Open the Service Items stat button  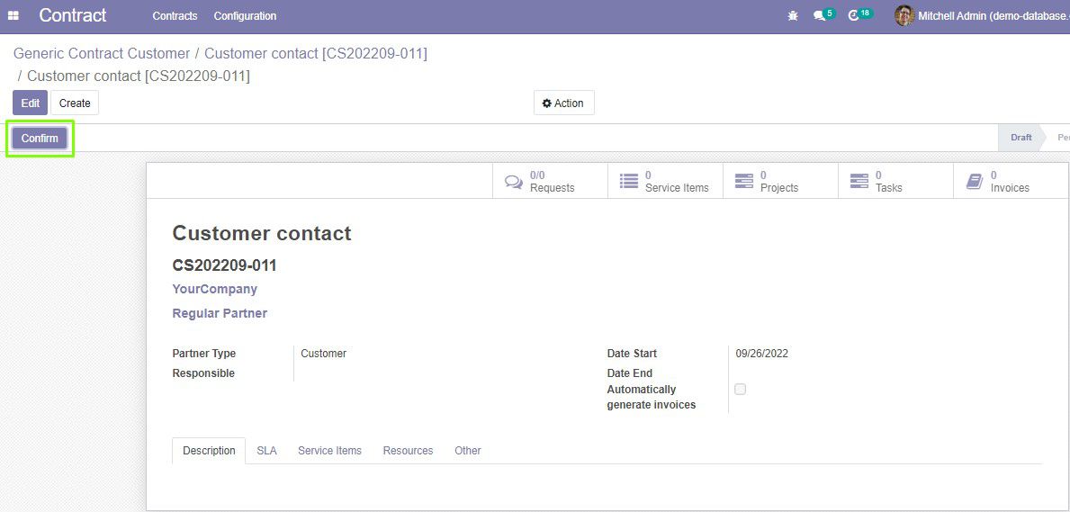[x=665, y=182]
